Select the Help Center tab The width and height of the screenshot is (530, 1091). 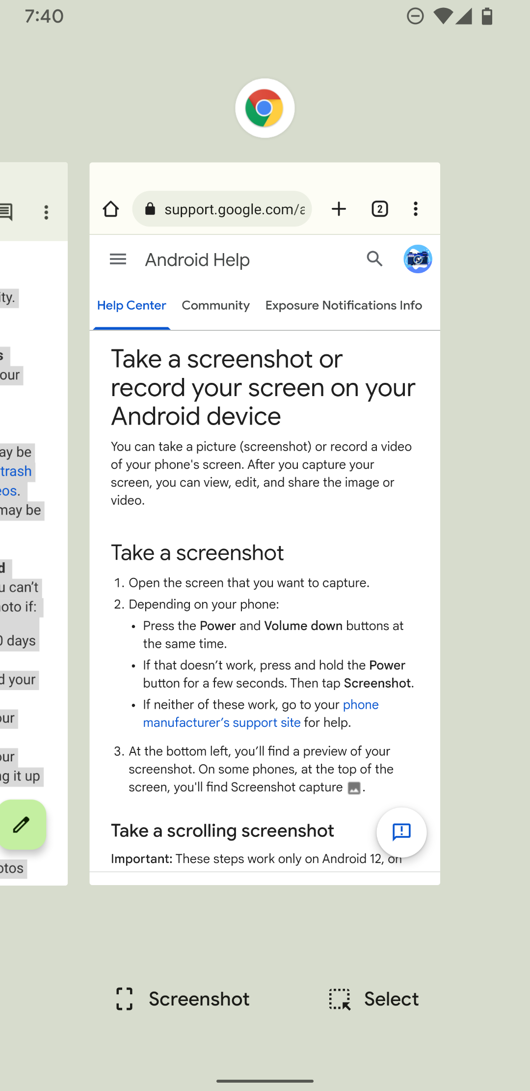132,305
